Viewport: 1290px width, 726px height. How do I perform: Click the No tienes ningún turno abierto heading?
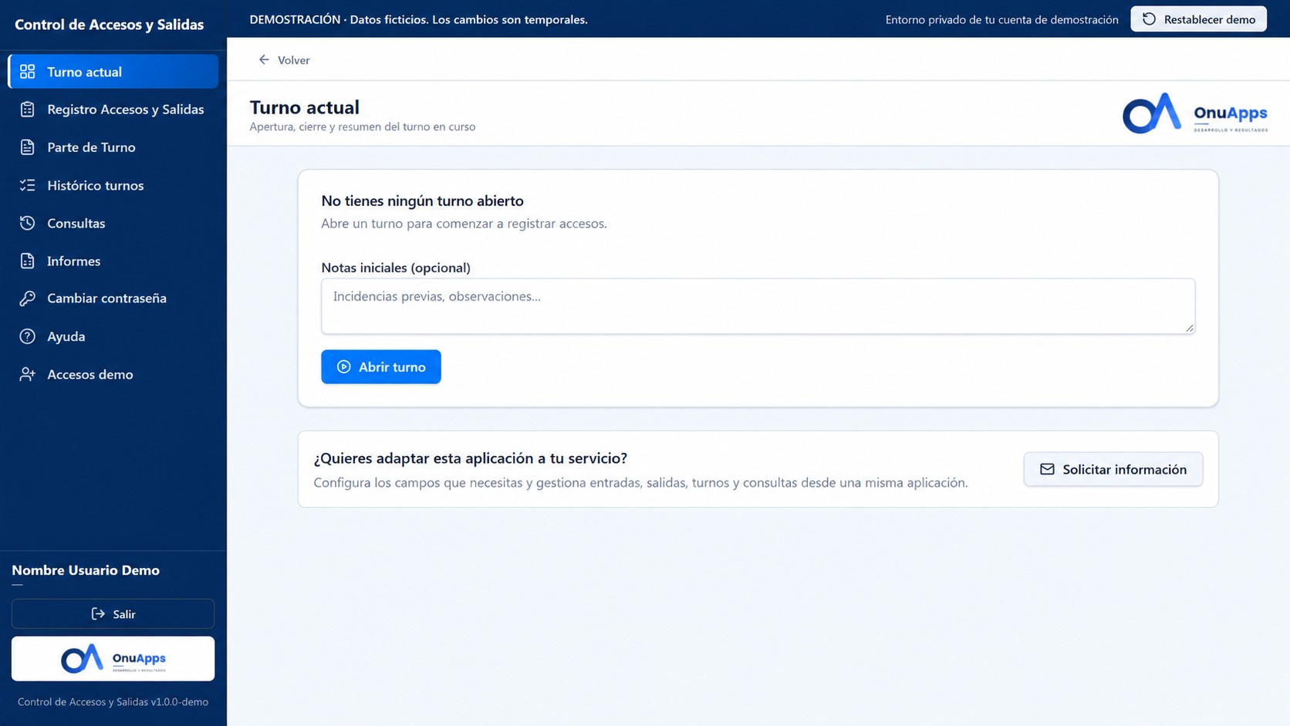(x=422, y=201)
